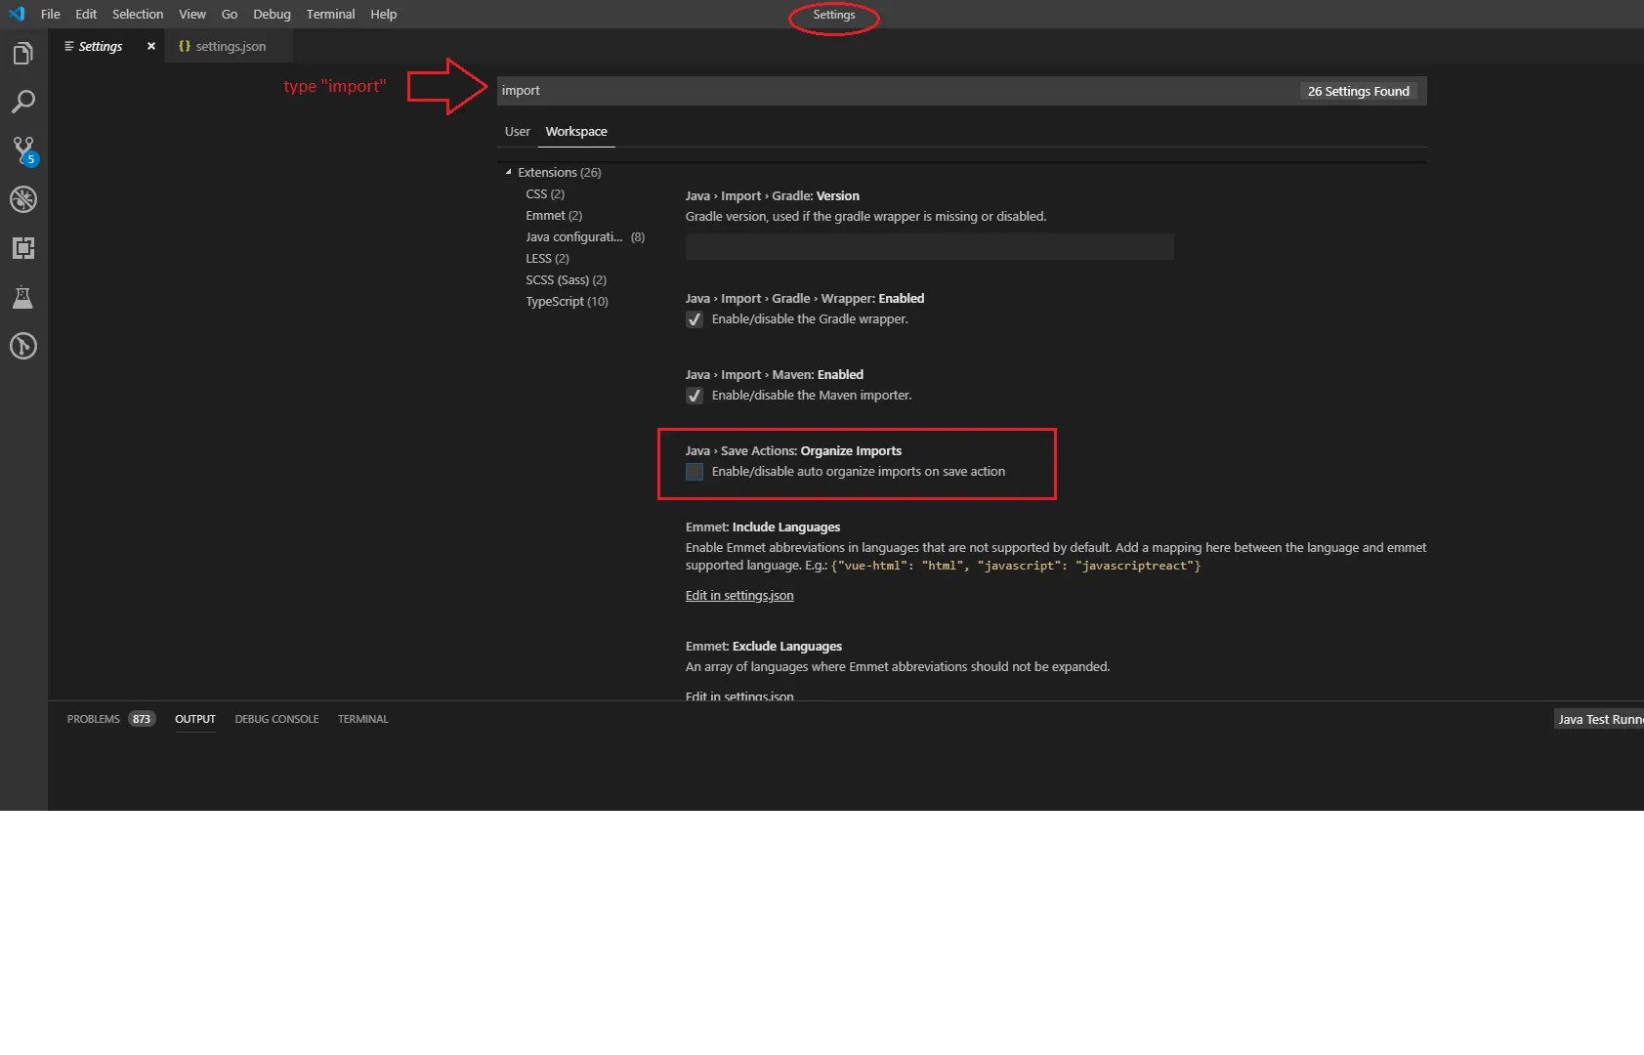Select TypeScript (10) in settings tree
1644x1055 pixels.
pyautogui.click(x=567, y=301)
